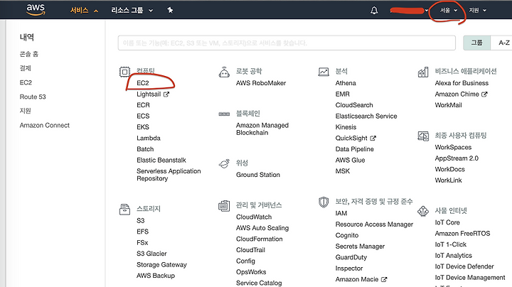Click the pin shortcut icon
The width and height of the screenshot is (512, 287).
[x=170, y=10]
